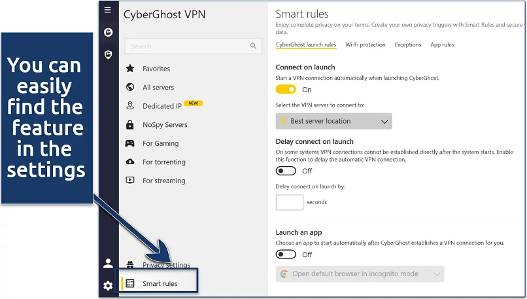Switch to Wi-Fi protection tab
Image resolution: width=527 pixels, height=299 pixels.
point(365,44)
